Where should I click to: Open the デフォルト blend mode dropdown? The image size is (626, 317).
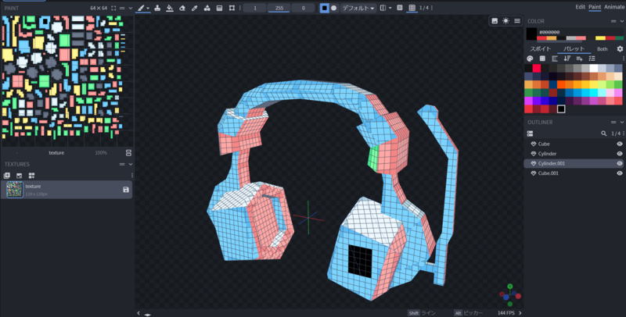[358, 8]
